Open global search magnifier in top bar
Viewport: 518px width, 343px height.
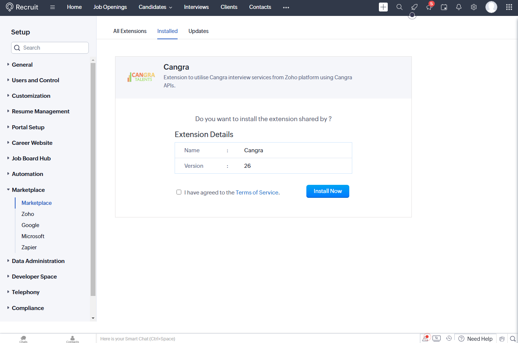[x=399, y=7]
